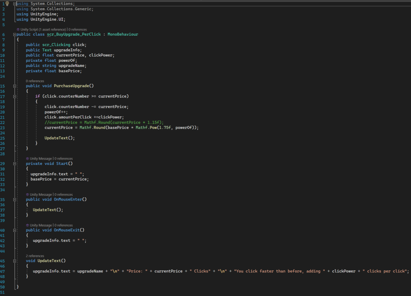Viewport: 411px width, 296px height.
Task: Click the Unity icon above the class declaration
Action: (x=18, y=30)
